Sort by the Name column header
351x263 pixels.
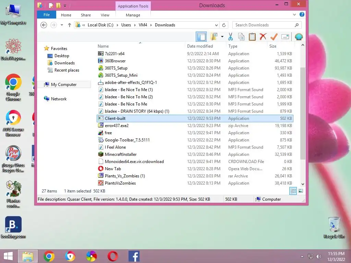coord(103,46)
